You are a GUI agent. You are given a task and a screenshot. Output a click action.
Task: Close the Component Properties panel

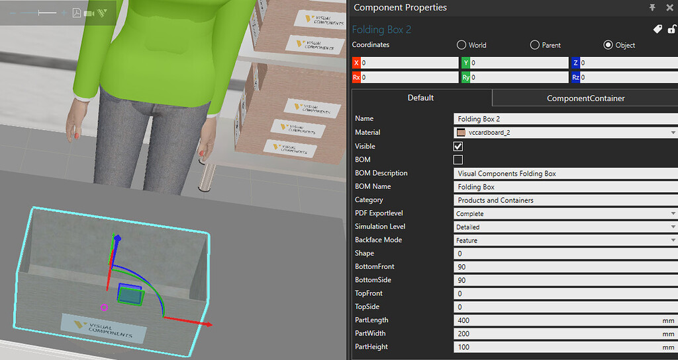click(670, 7)
